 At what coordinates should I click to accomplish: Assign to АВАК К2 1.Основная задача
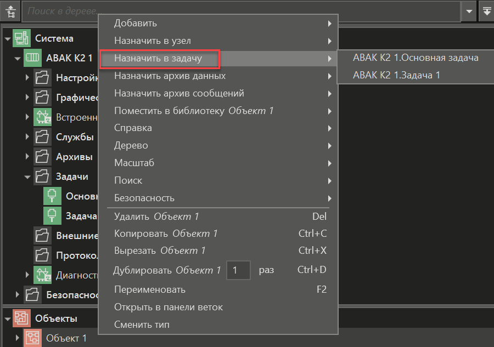(416, 58)
